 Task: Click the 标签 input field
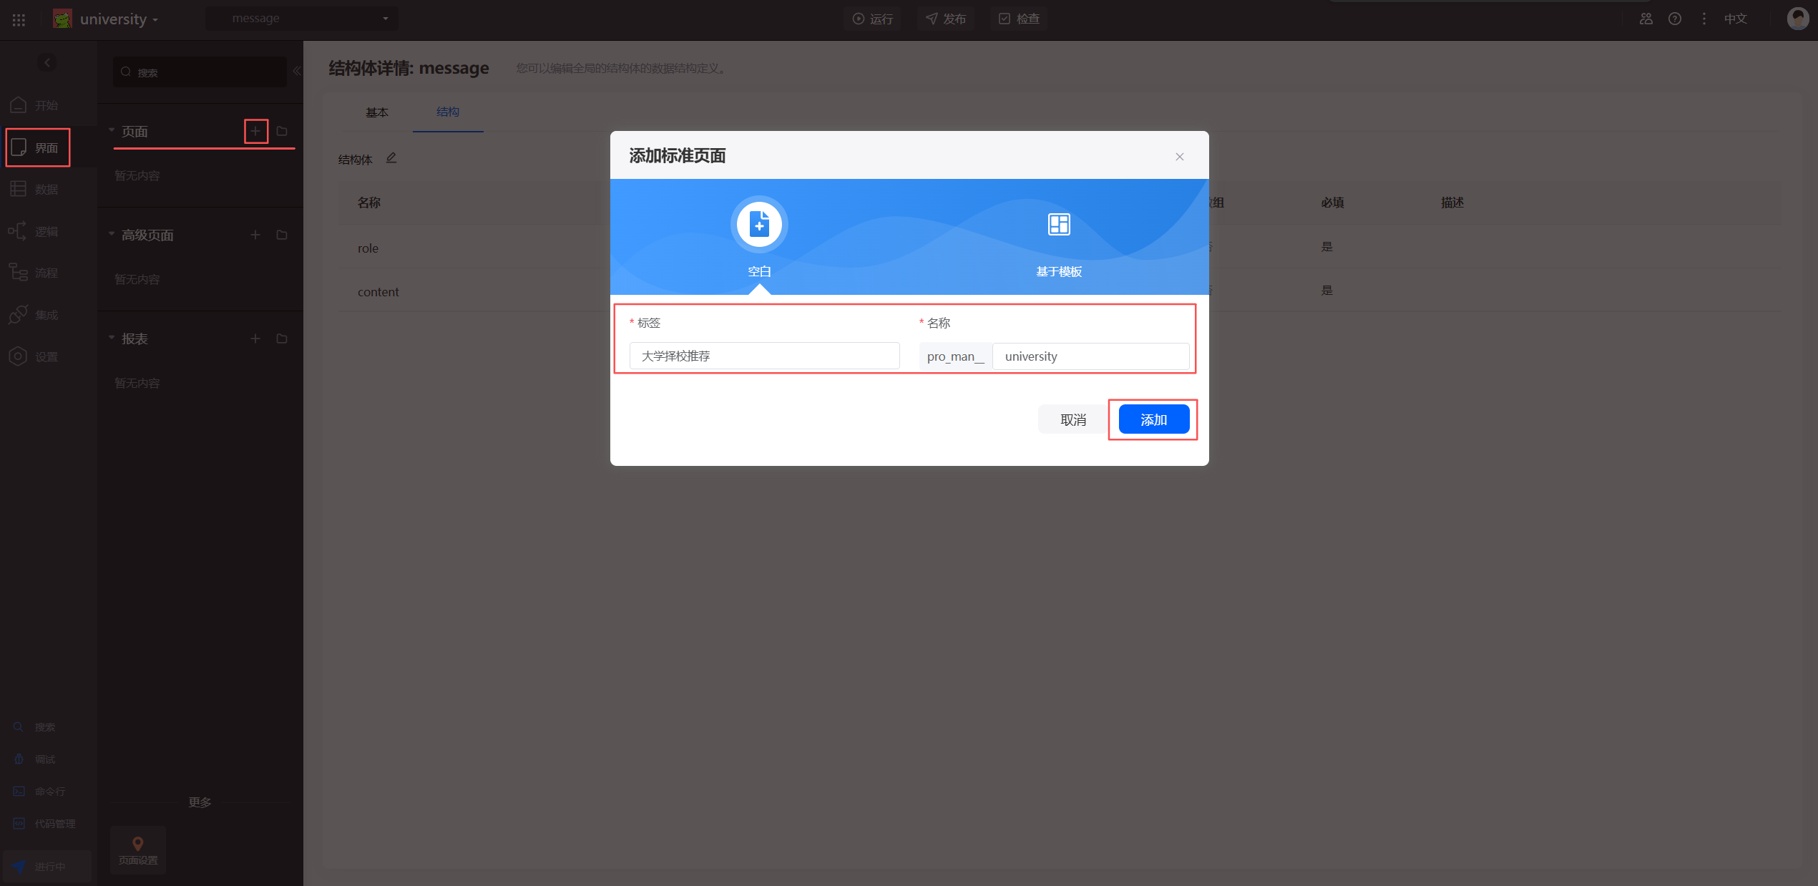[x=764, y=356]
